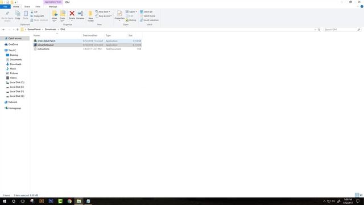This screenshot has width=364, height=205.
Task: Select Quick access in navigation pane
Action: coord(15,38)
